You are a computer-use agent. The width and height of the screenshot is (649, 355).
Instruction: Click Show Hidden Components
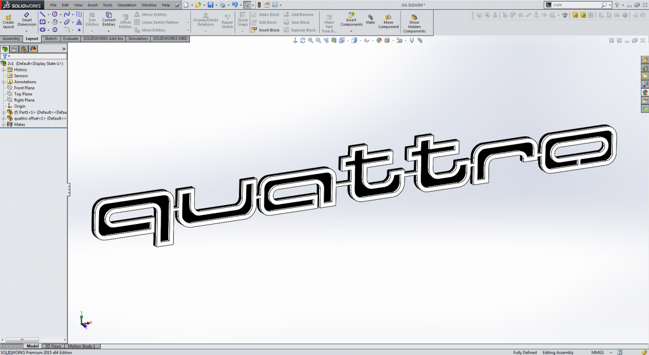[x=414, y=23]
